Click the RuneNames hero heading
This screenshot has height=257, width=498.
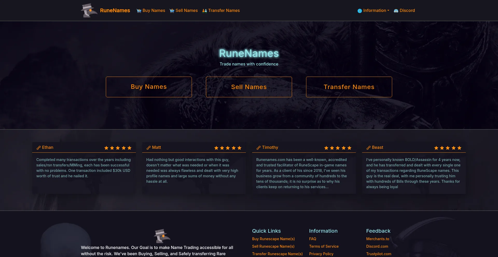click(x=249, y=53)
